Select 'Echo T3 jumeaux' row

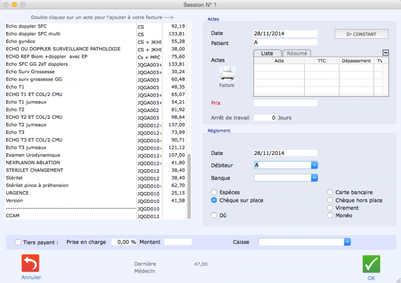click(x=95, y=148)
